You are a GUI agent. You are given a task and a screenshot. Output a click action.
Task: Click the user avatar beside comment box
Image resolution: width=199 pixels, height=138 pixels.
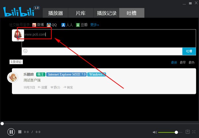(x=18, y=35)
